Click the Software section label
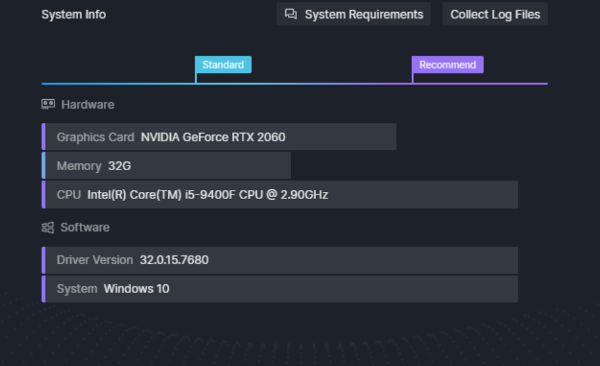600x366 pixels. coord(85,227)
